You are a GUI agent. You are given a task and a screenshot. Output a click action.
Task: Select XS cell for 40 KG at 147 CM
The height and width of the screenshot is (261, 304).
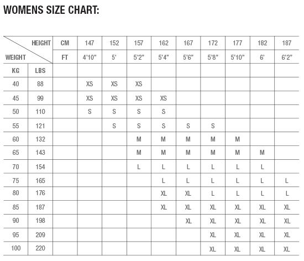[90, 84]
